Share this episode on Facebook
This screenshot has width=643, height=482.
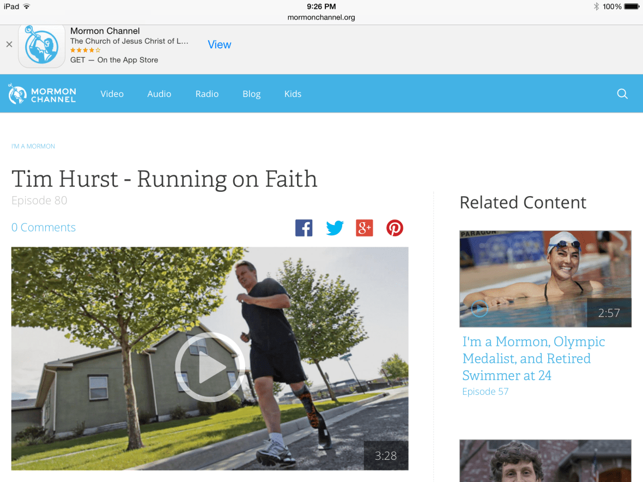[304, 228]
